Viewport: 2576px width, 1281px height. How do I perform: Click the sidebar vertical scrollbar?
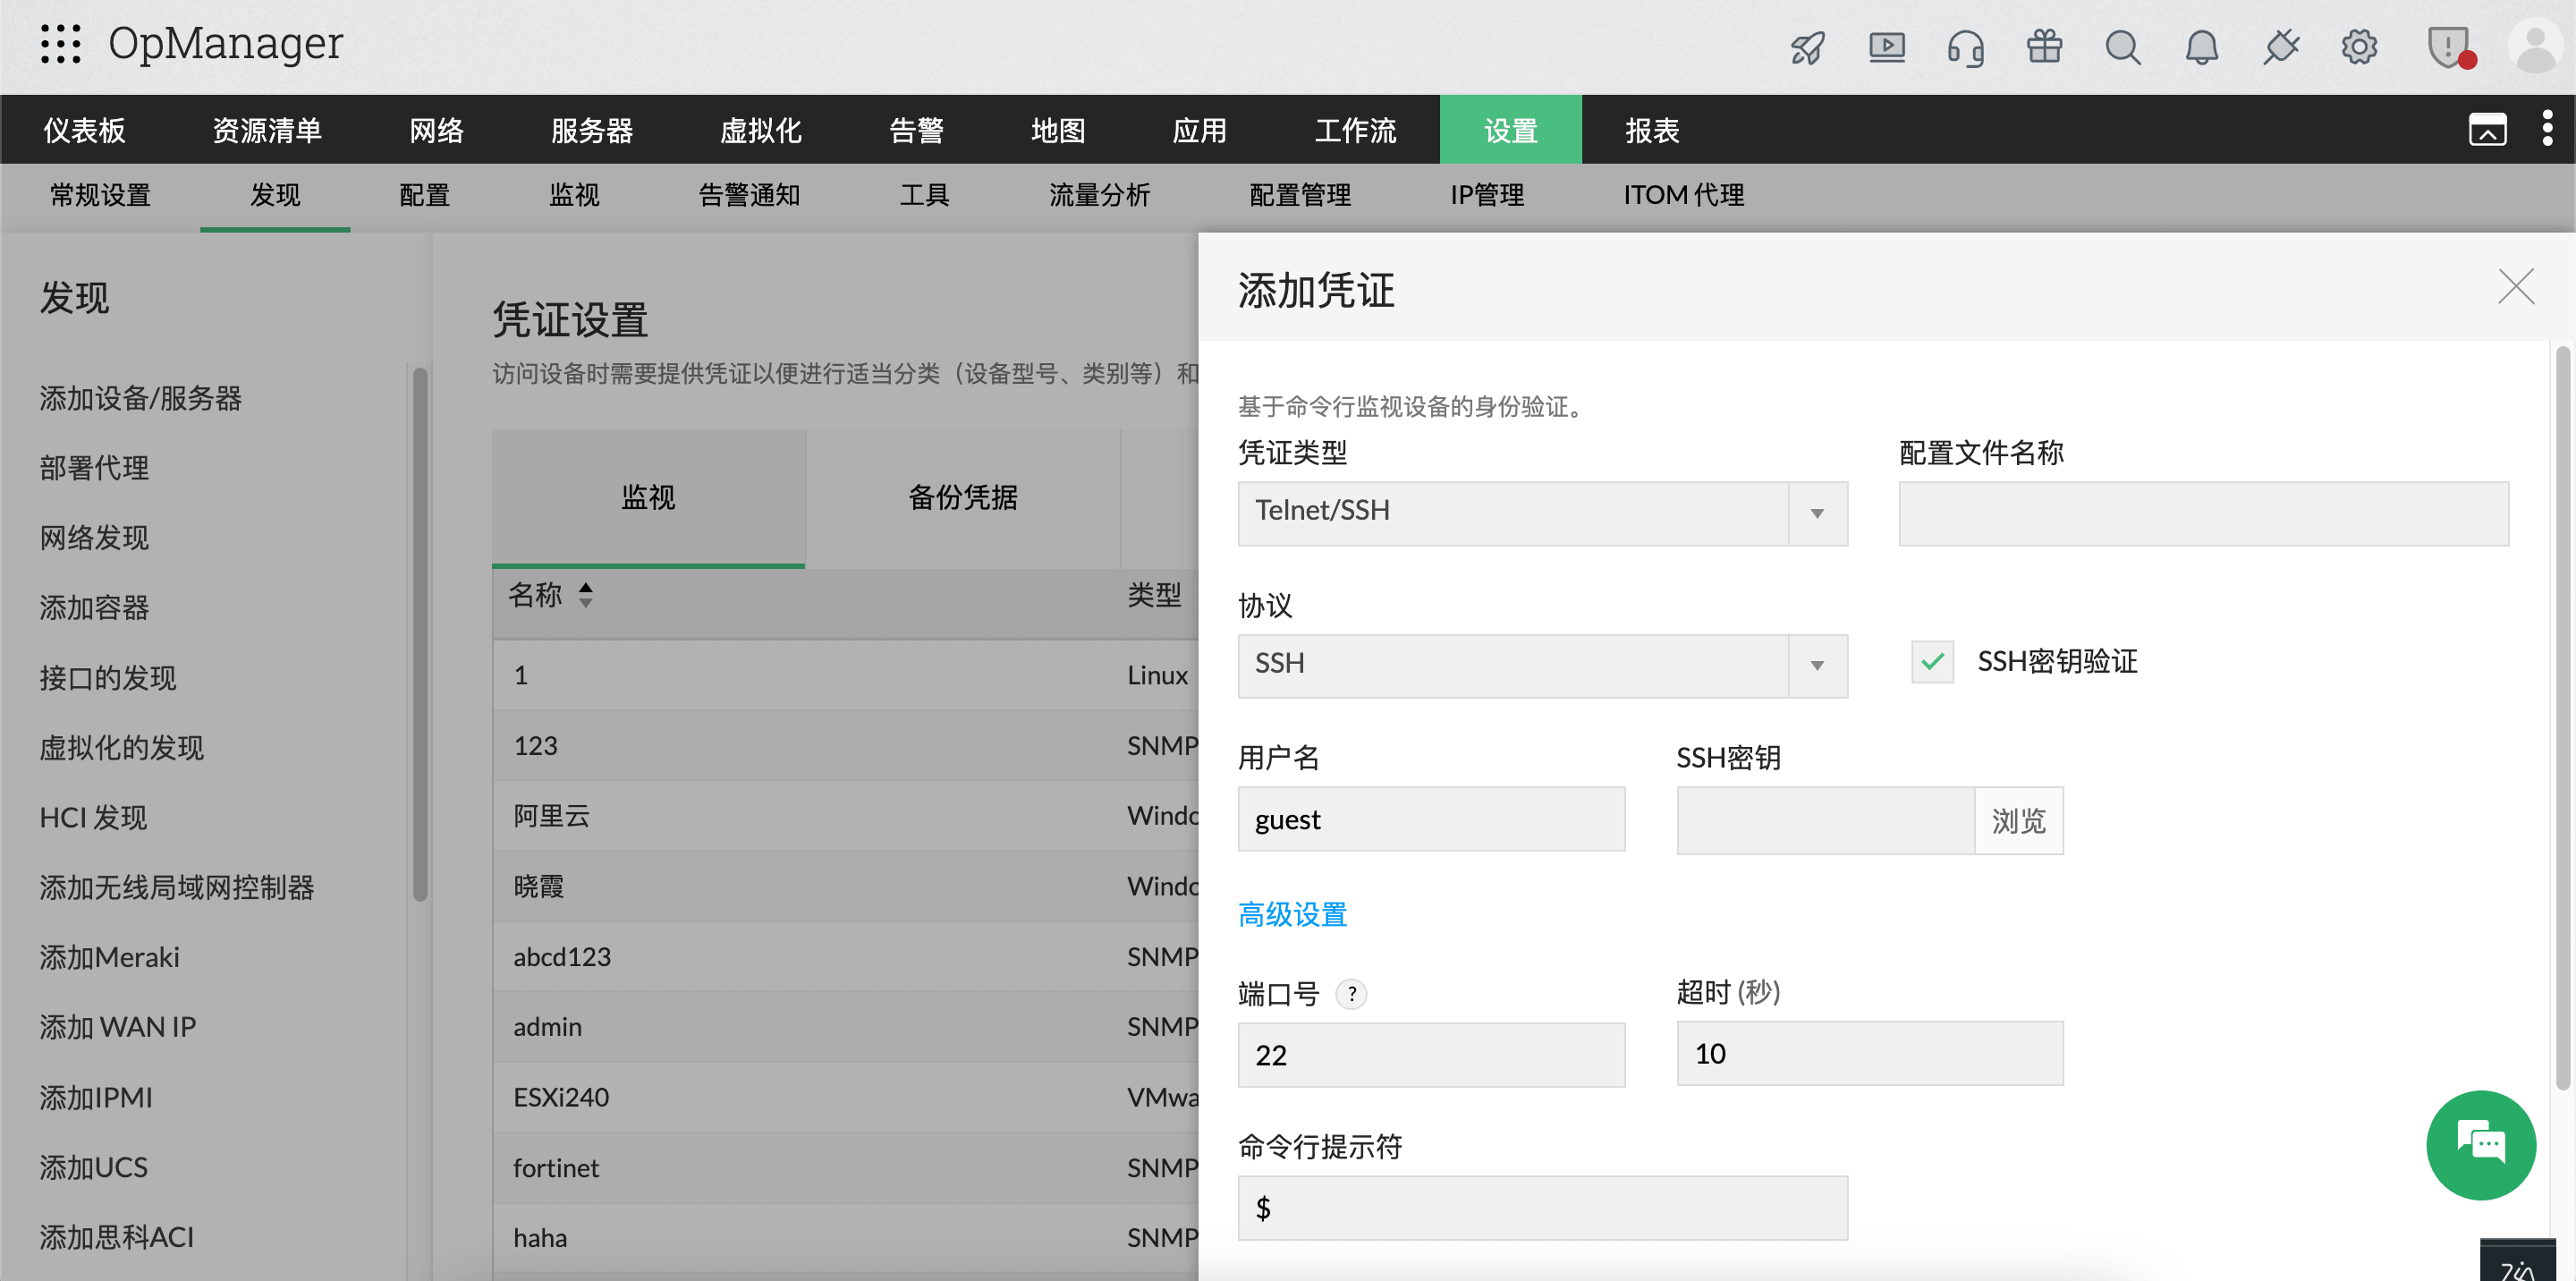point(420,634)
